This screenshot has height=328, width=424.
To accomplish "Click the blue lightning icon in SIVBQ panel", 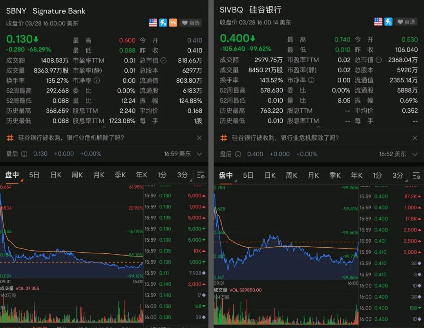I will click(389, 22).
